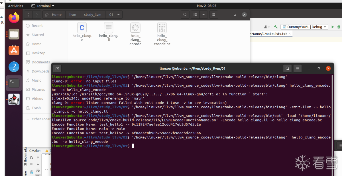Select the hello_clang_encode.bc file

[162, 34]
